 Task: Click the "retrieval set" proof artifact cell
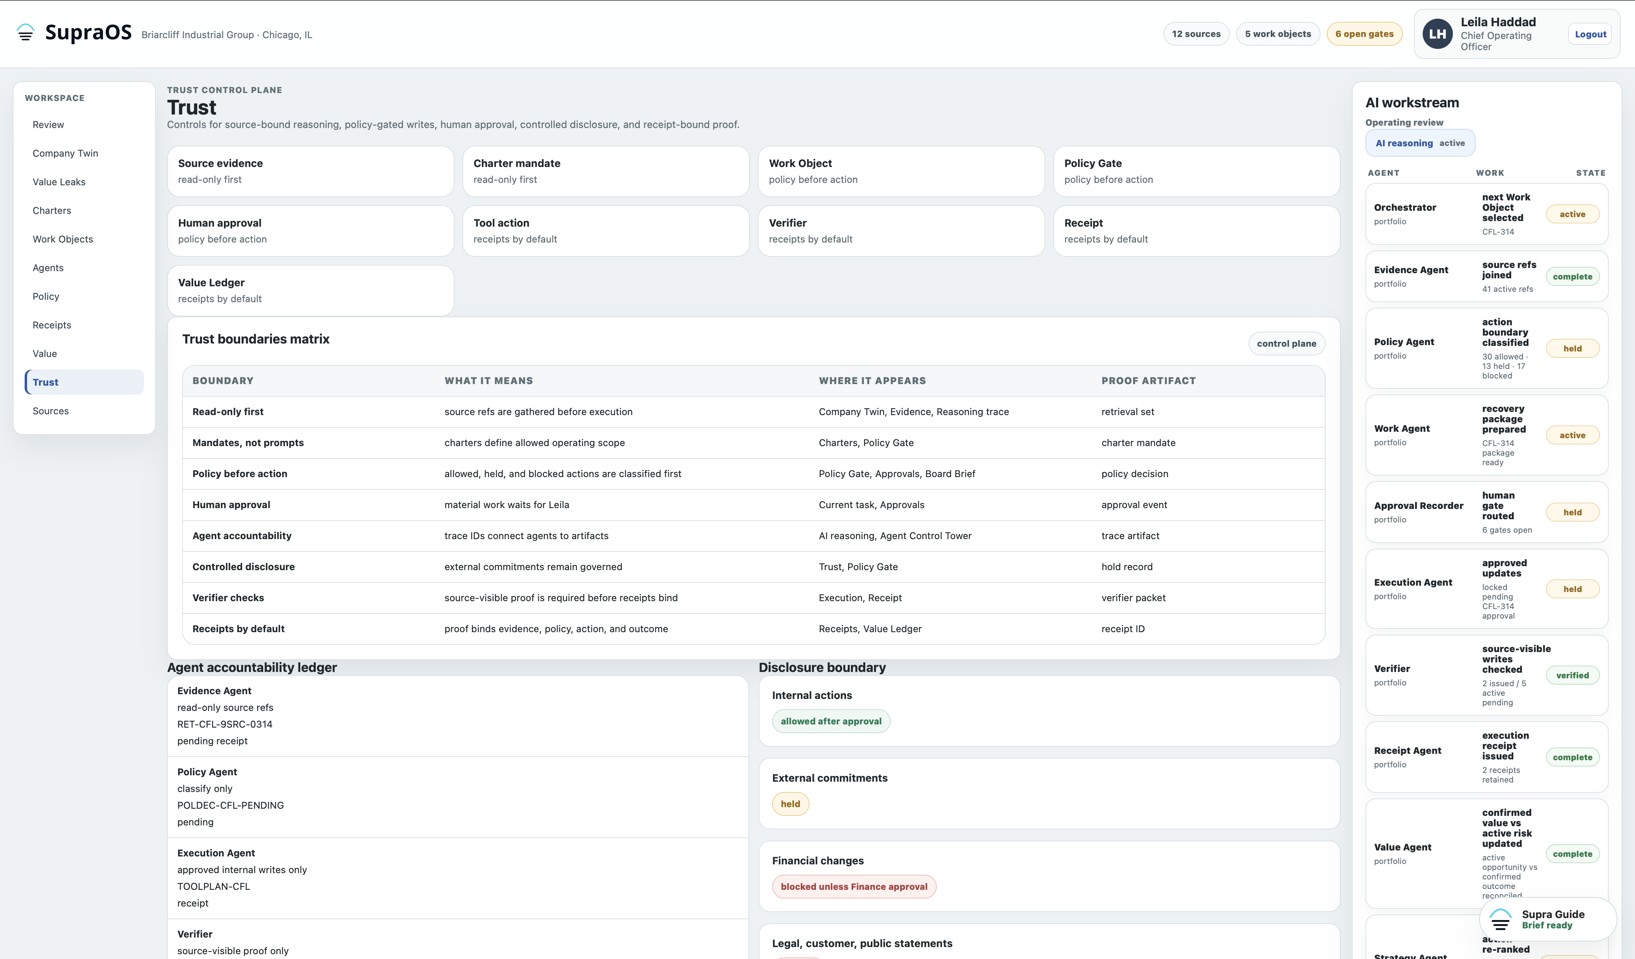1128,412
